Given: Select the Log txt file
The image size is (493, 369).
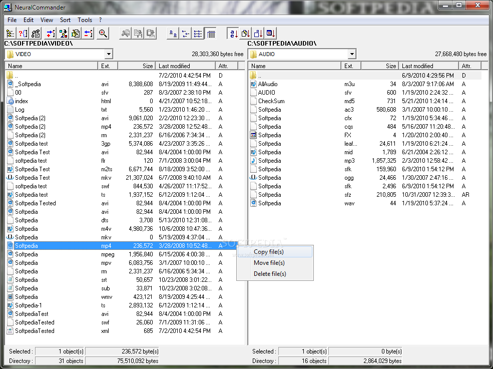Looking at the screenshot, I should pyautogui.click(x=20, y=110).
